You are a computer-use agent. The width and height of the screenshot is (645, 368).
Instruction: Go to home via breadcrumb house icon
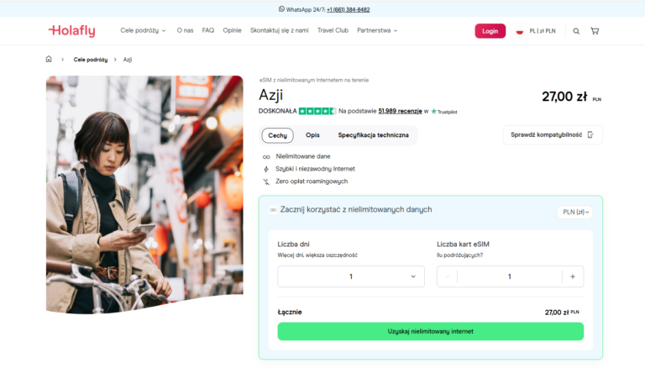click(x=49, y=59)
